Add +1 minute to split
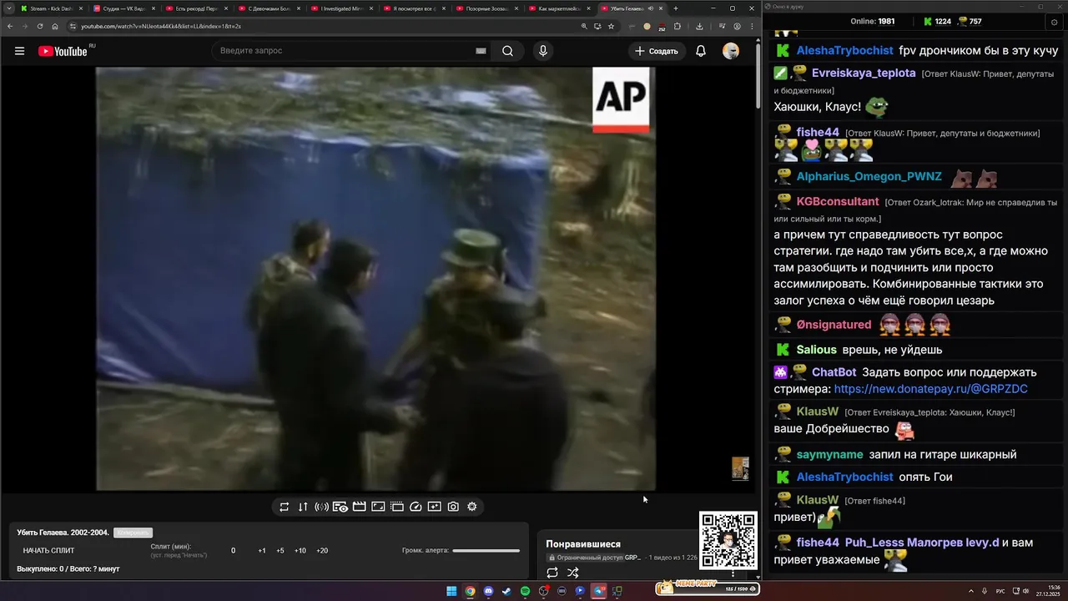The height and width of the screenshot is (601, 1068). tap(262, 551)
